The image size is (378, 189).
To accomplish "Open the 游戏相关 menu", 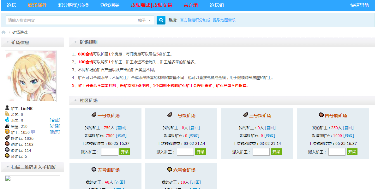I will (x=110, y=5).
